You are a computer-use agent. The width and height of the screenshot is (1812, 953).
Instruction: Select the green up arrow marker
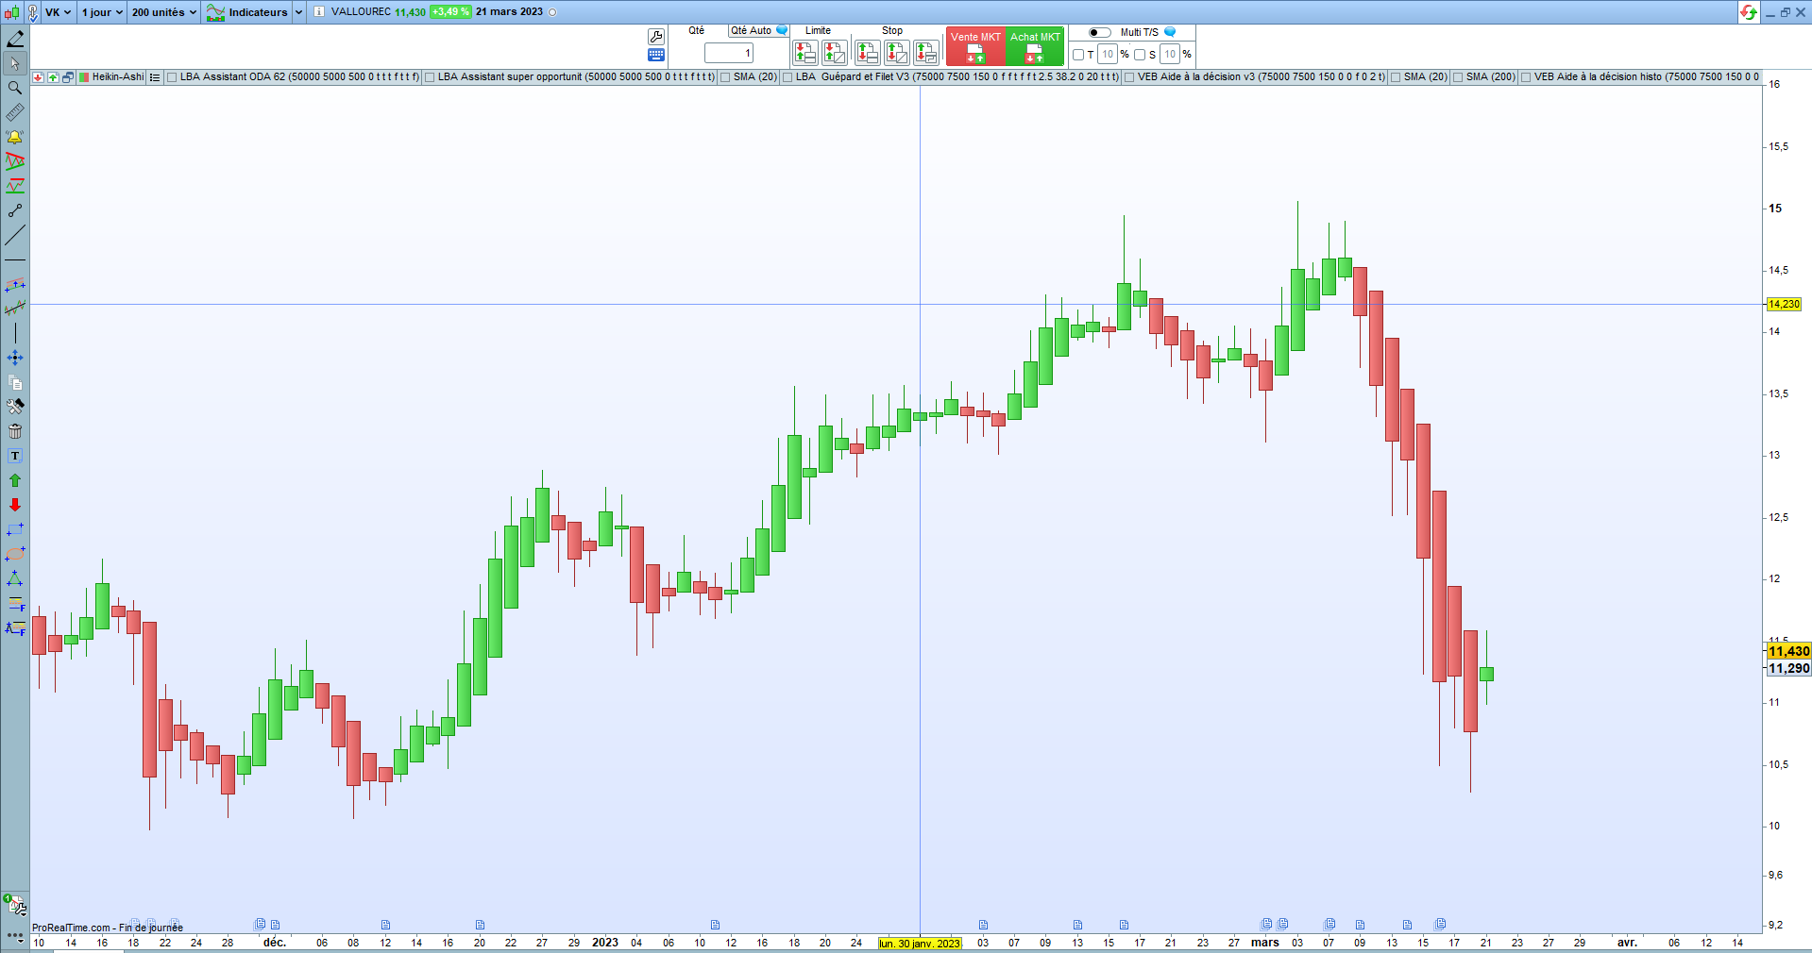pyautogui.click(x=15, y=480)
